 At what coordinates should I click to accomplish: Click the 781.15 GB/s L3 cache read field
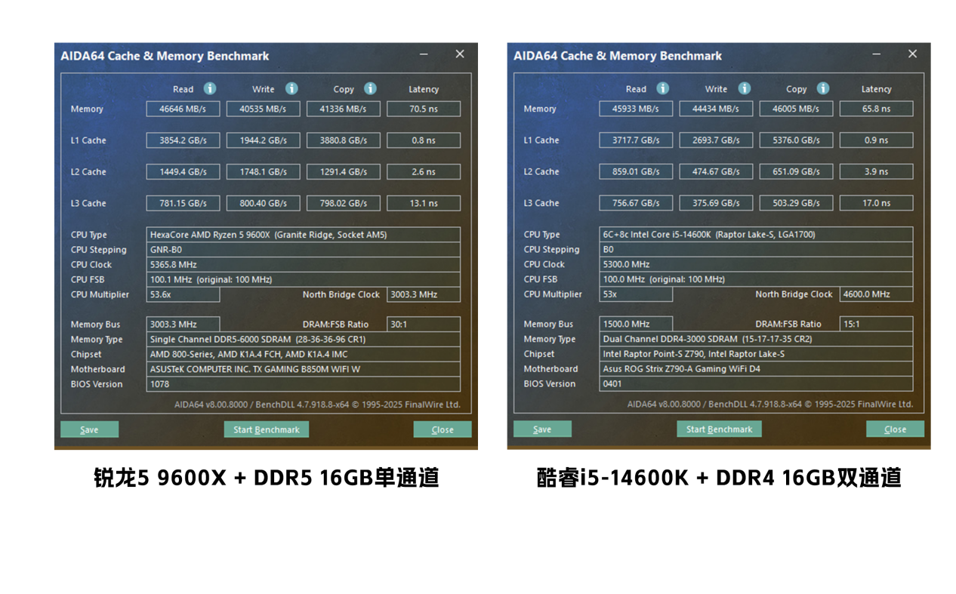pos(183,203)
